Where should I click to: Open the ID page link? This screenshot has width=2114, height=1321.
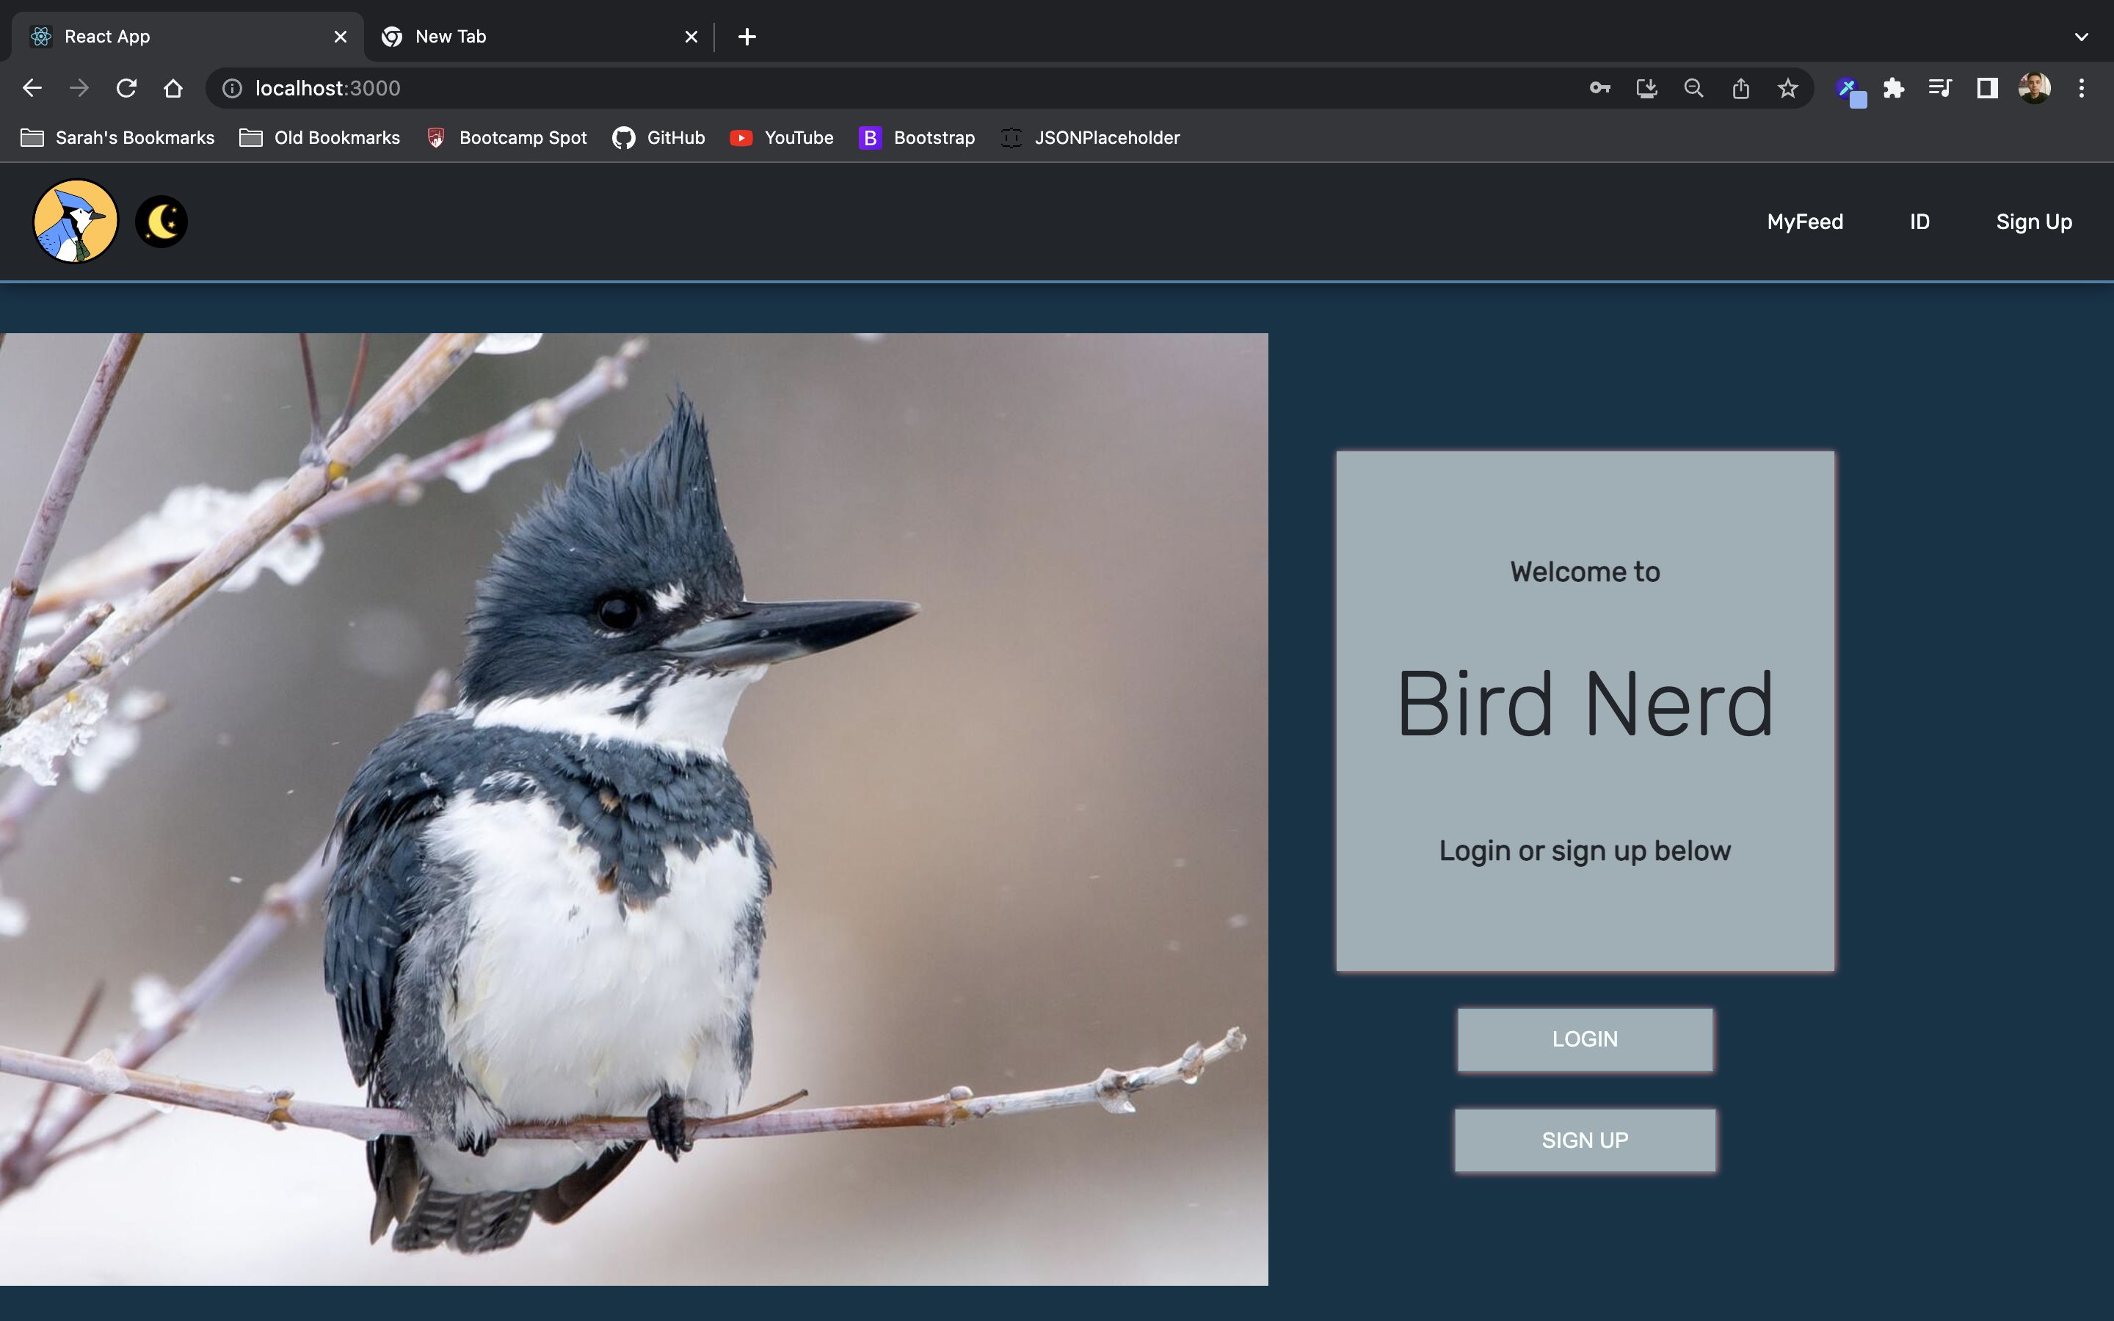[1919, 222]
